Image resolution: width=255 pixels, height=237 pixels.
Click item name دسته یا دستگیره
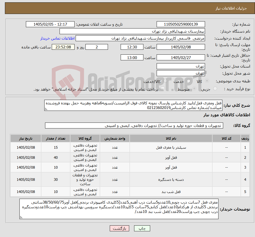point(171,179)
